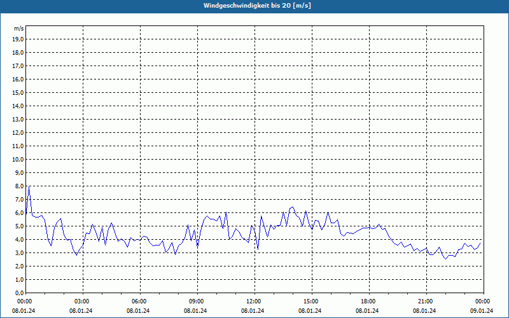
Task: Select the '5,0' y-axis label
Action: point(19,226)
